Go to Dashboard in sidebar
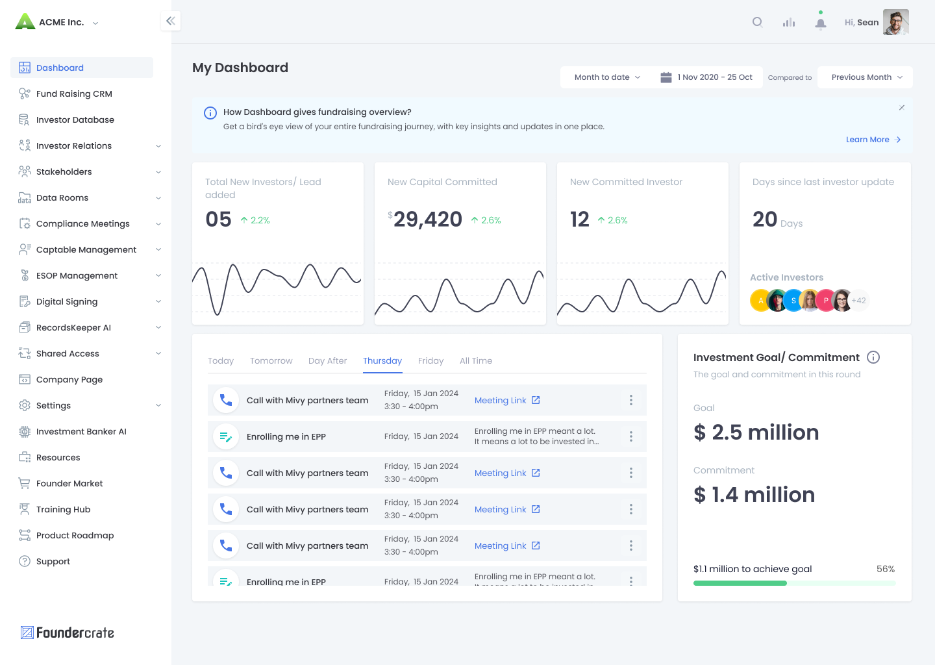Viewport: 935px width, 665px height. point(82,68)
